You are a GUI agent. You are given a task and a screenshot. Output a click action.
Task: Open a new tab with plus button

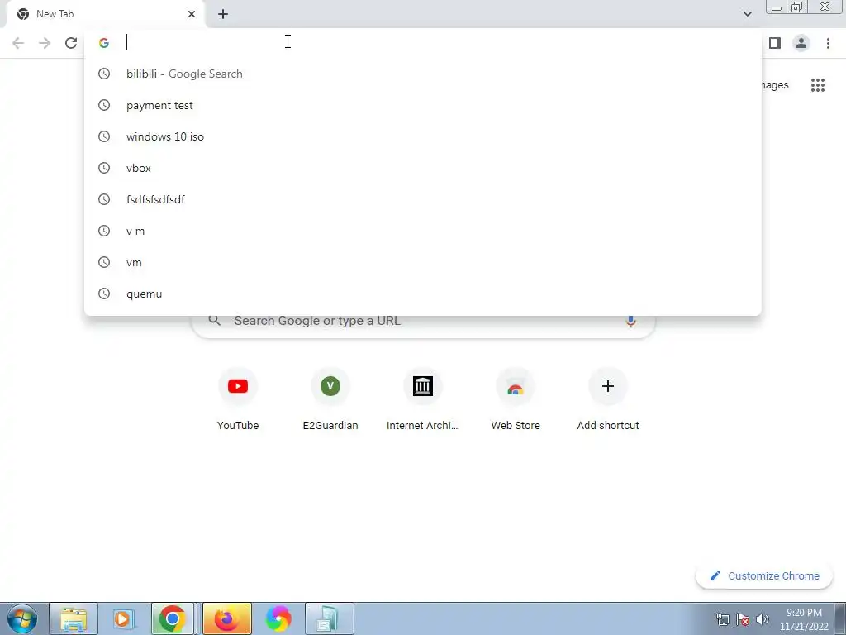coord(223,14)
